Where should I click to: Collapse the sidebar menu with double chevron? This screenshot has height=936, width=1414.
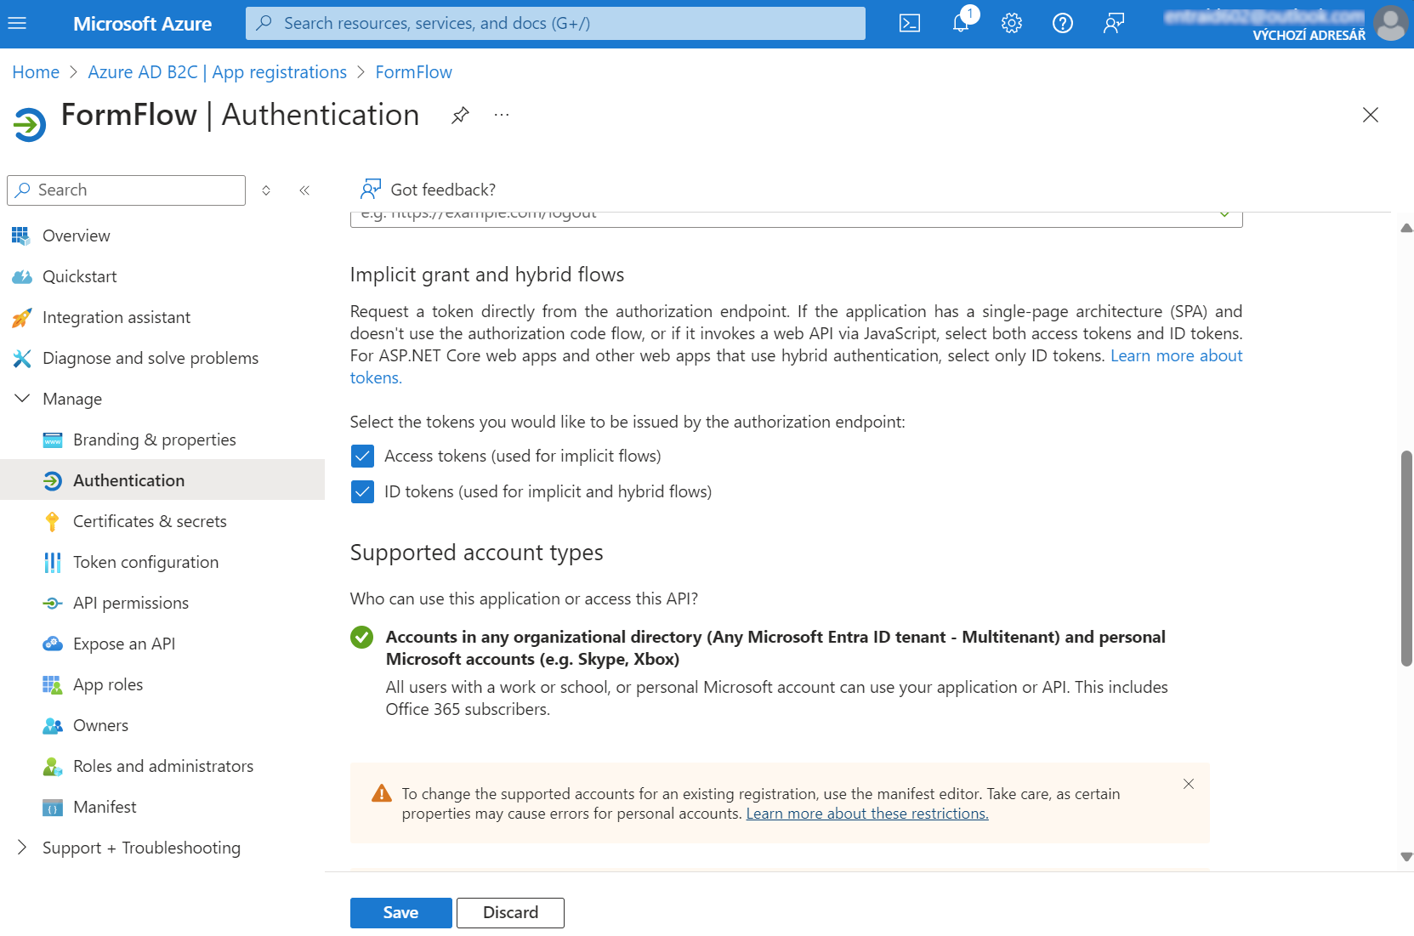pos(304,190)
